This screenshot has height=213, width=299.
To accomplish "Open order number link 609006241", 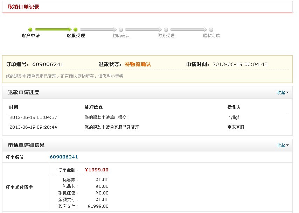I will (x=63, y=157).
